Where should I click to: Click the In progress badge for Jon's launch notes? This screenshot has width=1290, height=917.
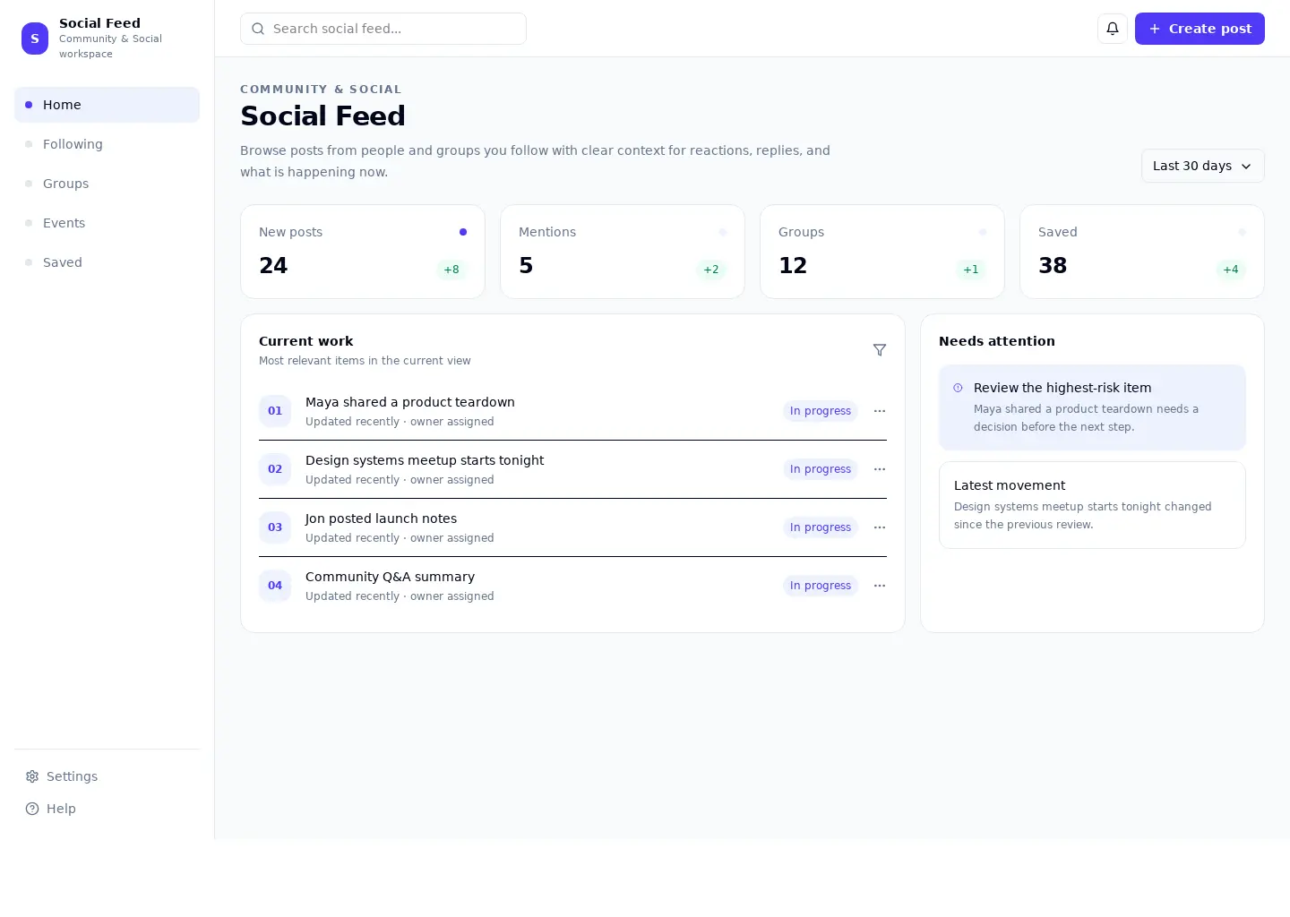coord(821,527)
